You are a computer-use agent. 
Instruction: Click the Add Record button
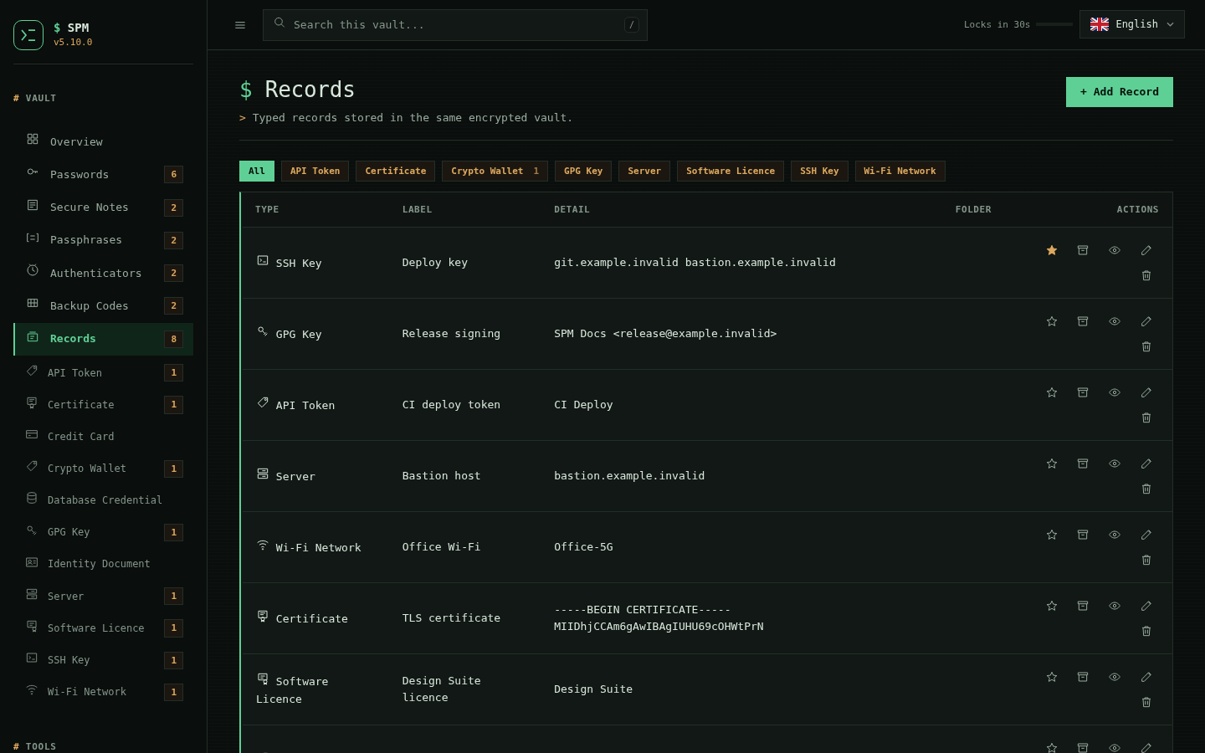(x=1119, y=92)
